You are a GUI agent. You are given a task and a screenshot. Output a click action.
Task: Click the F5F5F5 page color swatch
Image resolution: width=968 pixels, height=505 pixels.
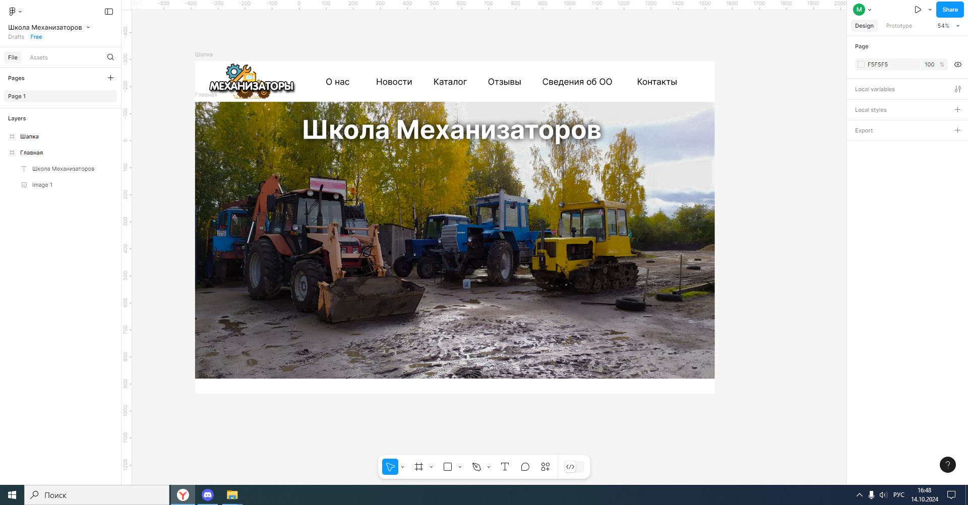click(x=861, y=64)
